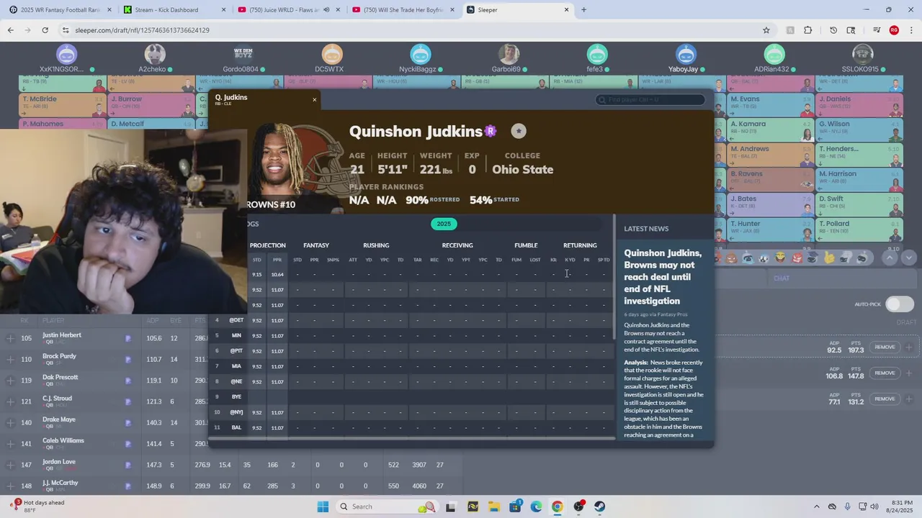Click the game log scrollbar in player card
Viewport: 922px width, 518px height.
614,277
